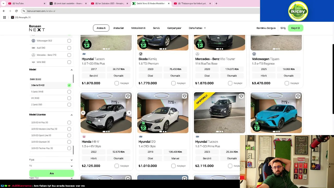
Task: Check Karşılaştır for Hyundai i20
Action: tap(173, 166)
